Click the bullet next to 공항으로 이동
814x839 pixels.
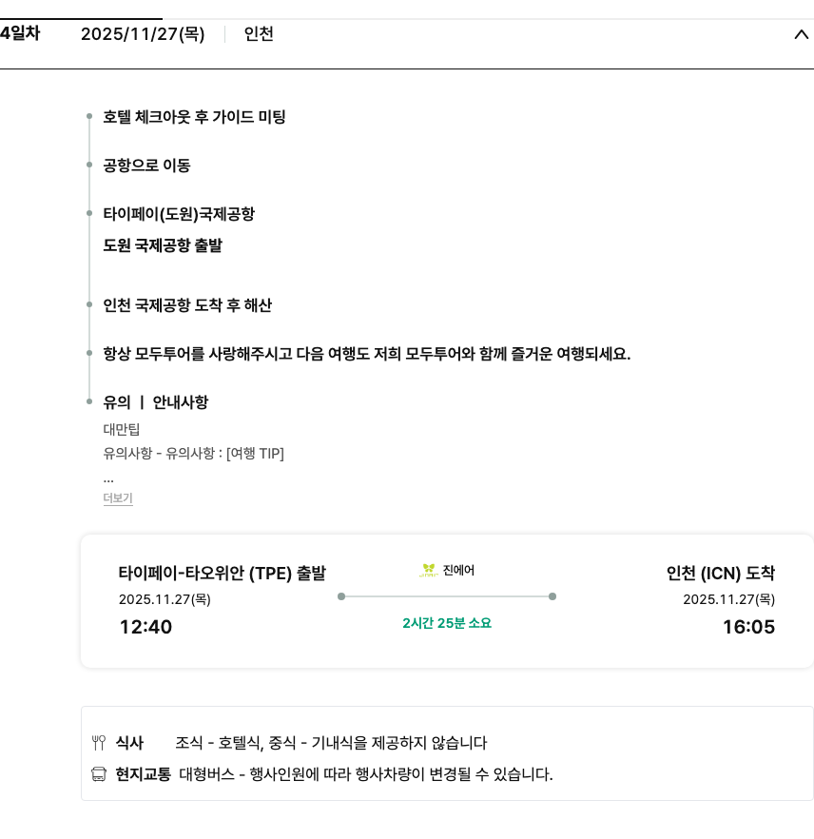tap(89, 166)
